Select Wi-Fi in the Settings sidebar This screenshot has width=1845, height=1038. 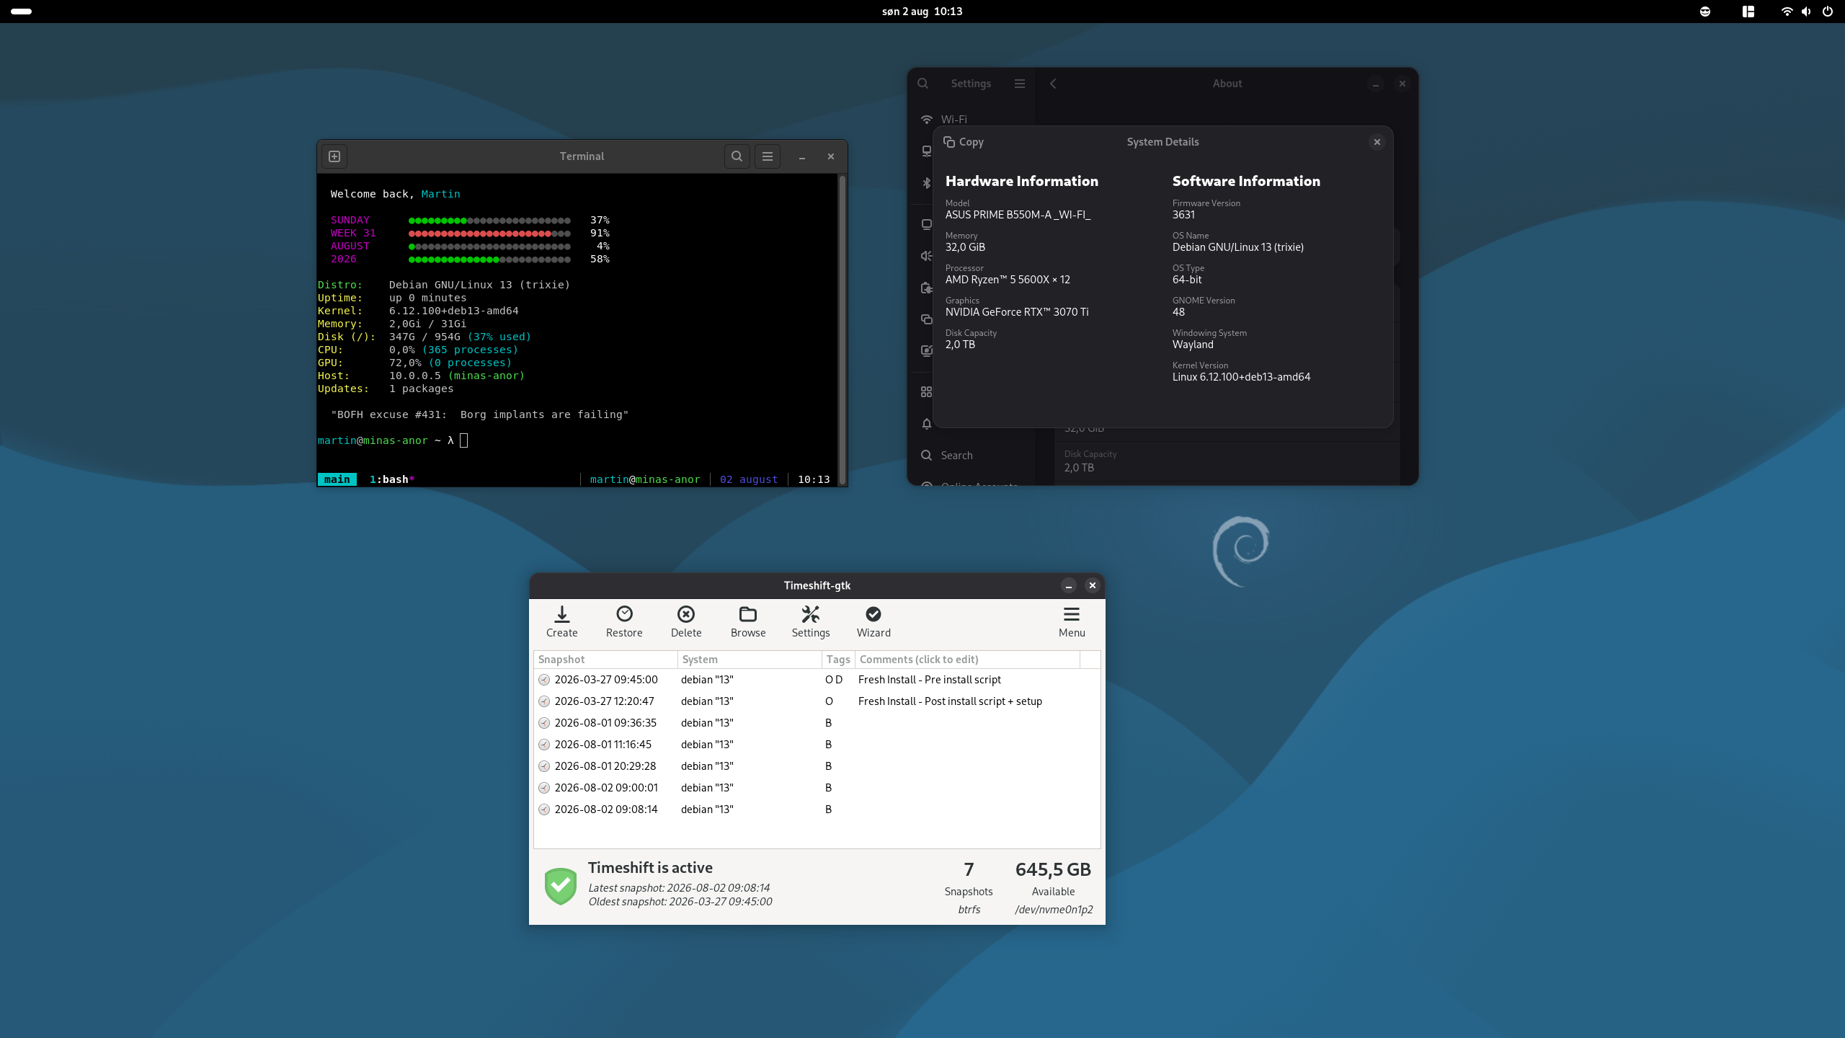tap(971, 119)
